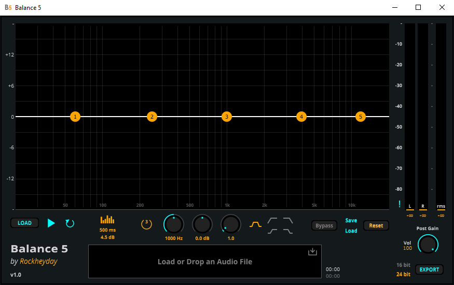Select the high cut filter shape
Image resolution: width=454 pixels, height=285 pixels.
click(288, 221)
